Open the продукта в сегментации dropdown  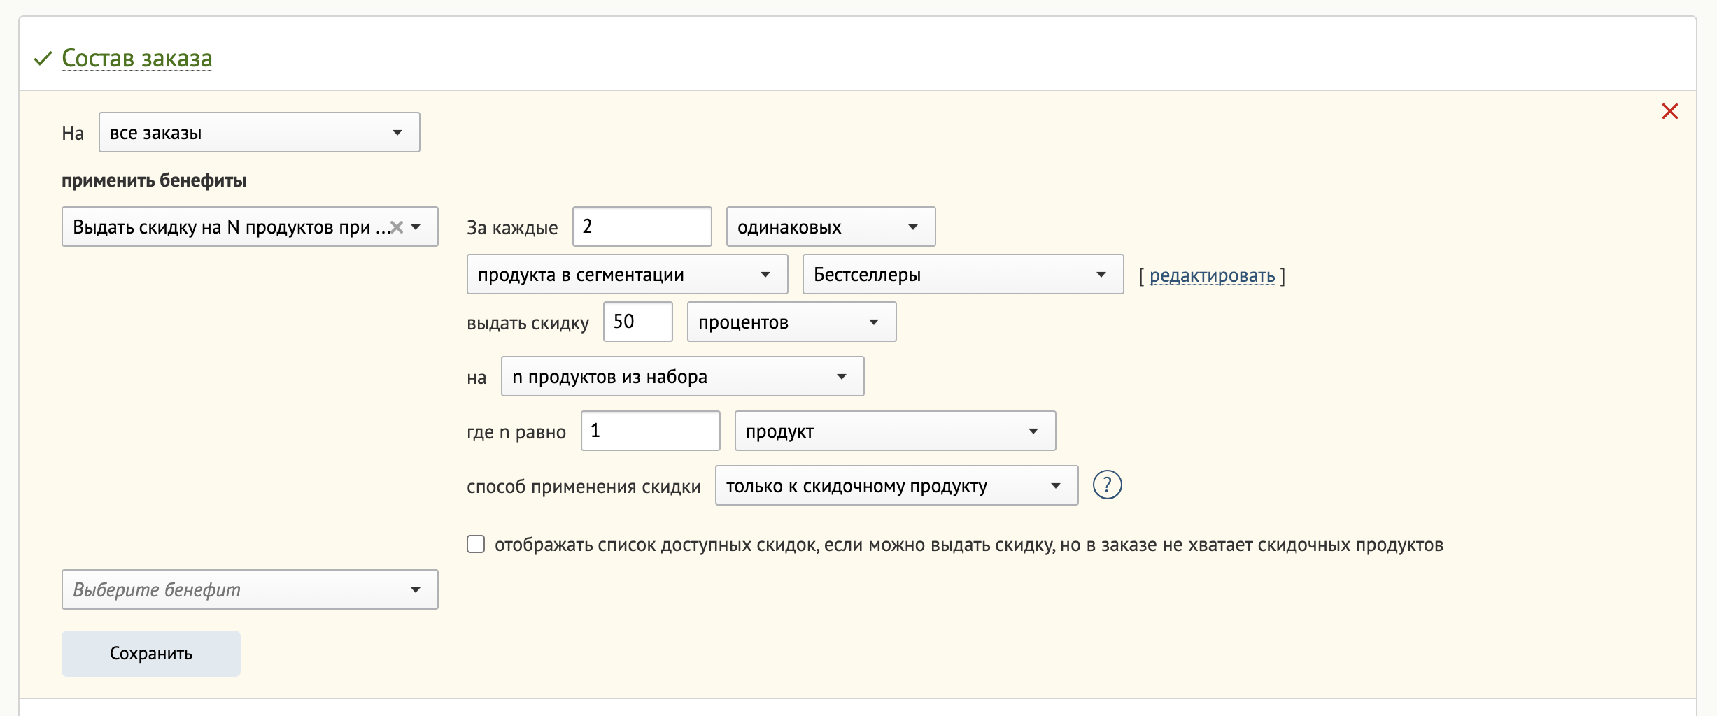click(627, 274)
